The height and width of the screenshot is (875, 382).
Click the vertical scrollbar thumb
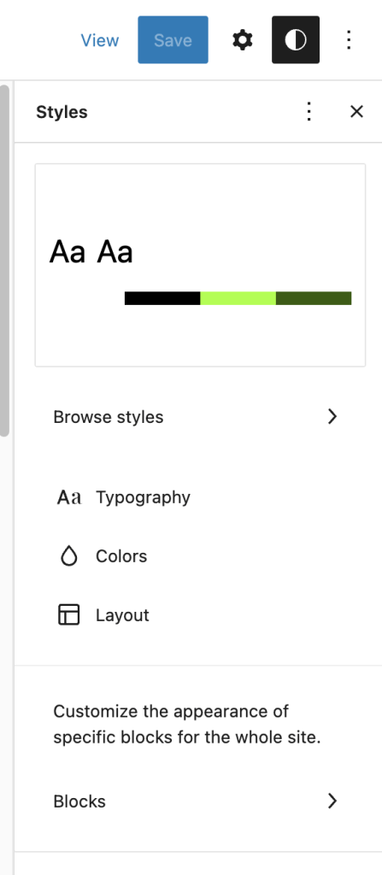coord(4,260)
